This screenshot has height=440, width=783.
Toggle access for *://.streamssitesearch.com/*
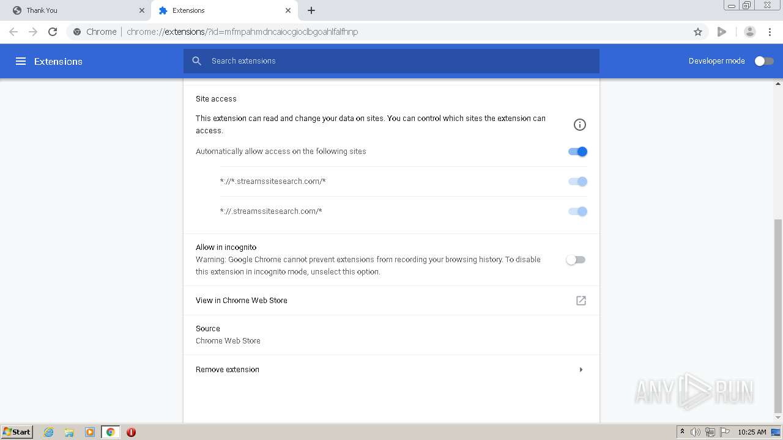pyautogui.click(x=577, y=211)
